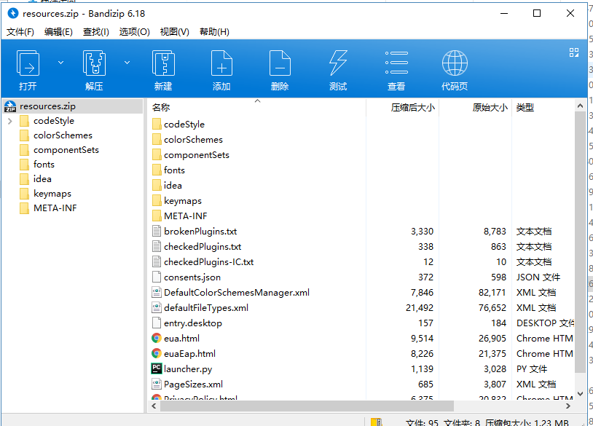
Task: Expand the codeStyle tree node
Action: [x=10, y=121]
